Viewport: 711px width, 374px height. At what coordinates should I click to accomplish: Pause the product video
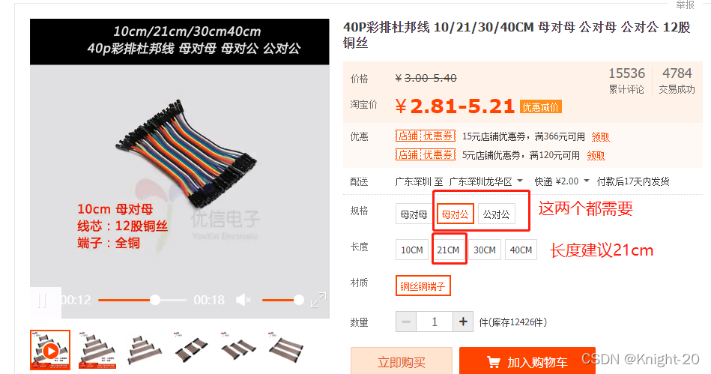coord(43,301)
